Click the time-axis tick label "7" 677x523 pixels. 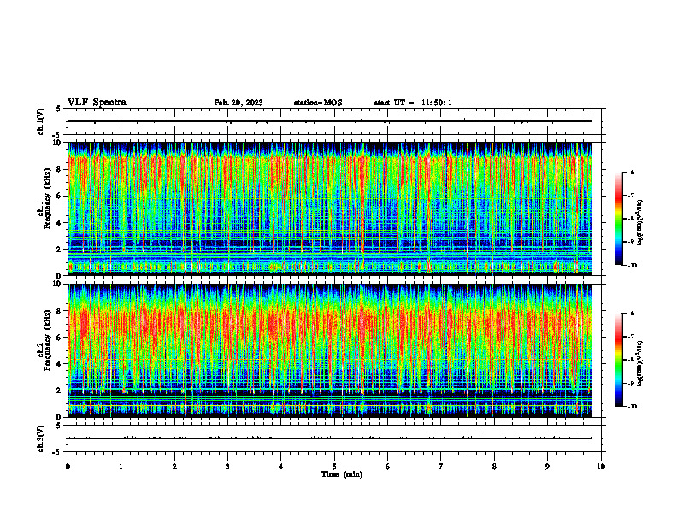tap(441, 467)
